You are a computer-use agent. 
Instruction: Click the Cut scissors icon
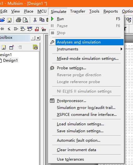[35, 20]
